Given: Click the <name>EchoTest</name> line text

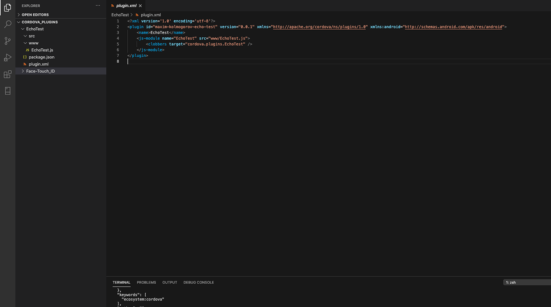Looking at the screenshot, I should pos(161,32).
